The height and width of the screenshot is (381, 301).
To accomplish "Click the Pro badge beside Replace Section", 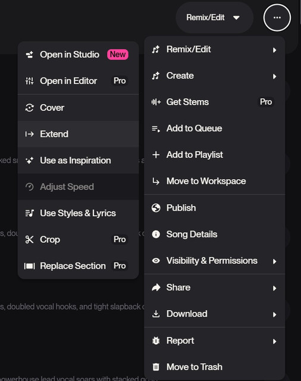I will (120, 266).
